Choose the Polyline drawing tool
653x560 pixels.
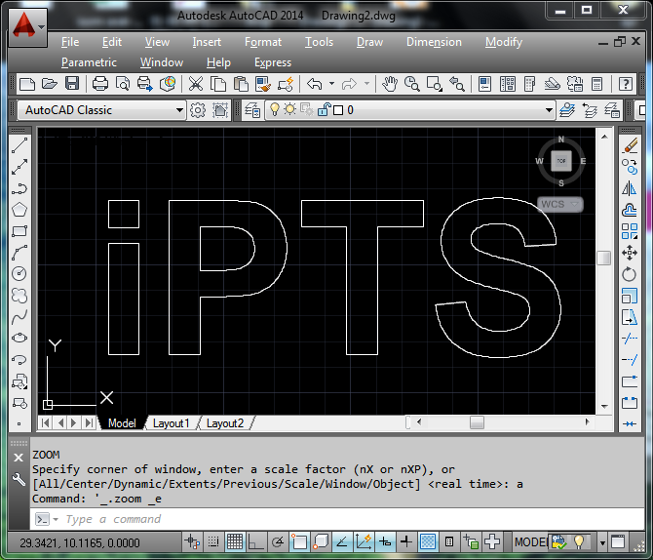coord(19,188)
